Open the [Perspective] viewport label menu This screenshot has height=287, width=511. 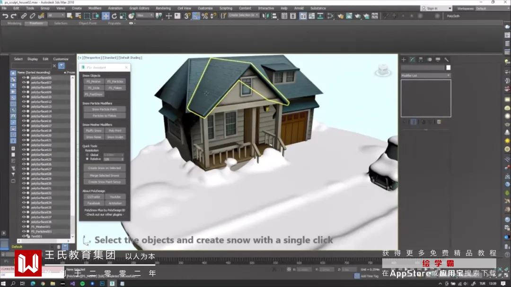coord(93,58)
